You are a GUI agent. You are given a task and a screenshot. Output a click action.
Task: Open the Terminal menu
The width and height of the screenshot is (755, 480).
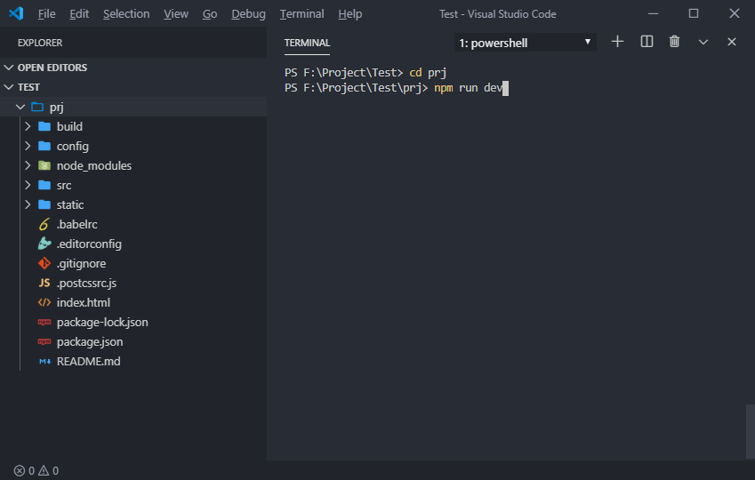click(301, 14)
